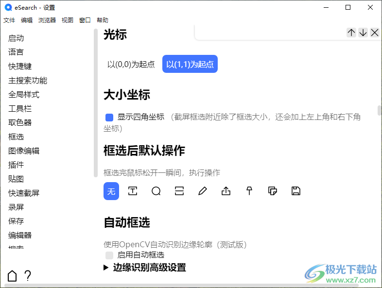Click the 自动框选 heading
382x288 pixels.
click(127, 222)
